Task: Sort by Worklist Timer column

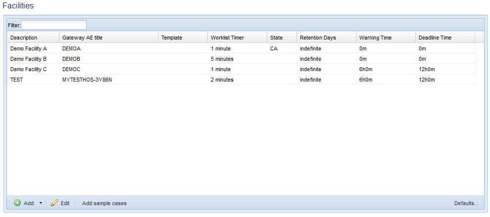Action: 238,38
